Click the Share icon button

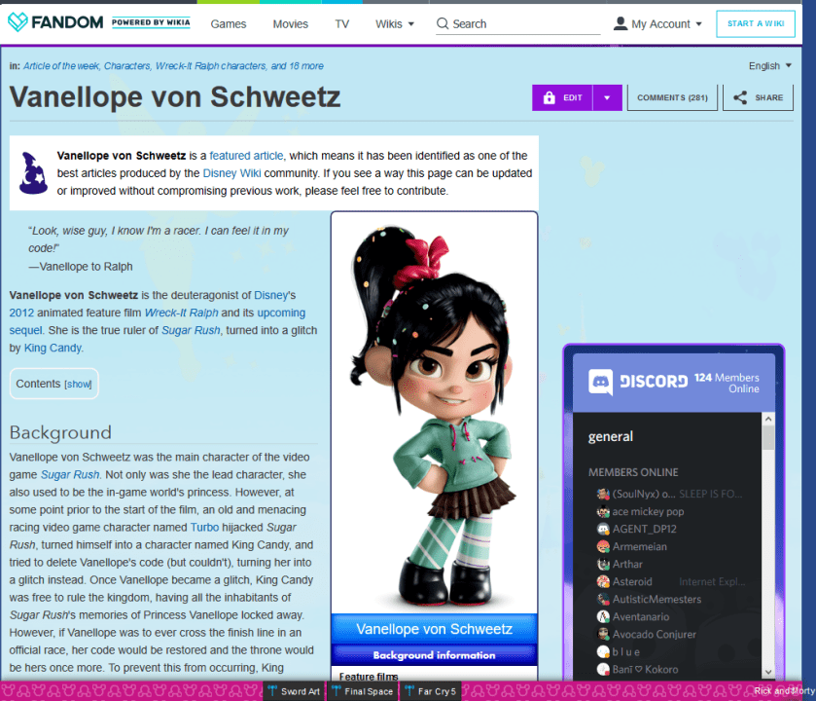741,97
